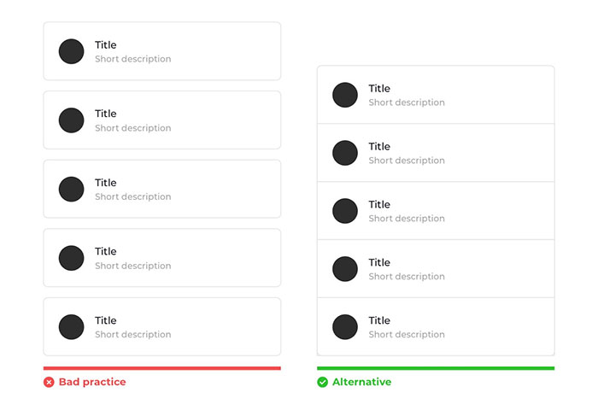Click the second avatar circle in right list
This screenshot has height=410, width=598.
point(345,153)
